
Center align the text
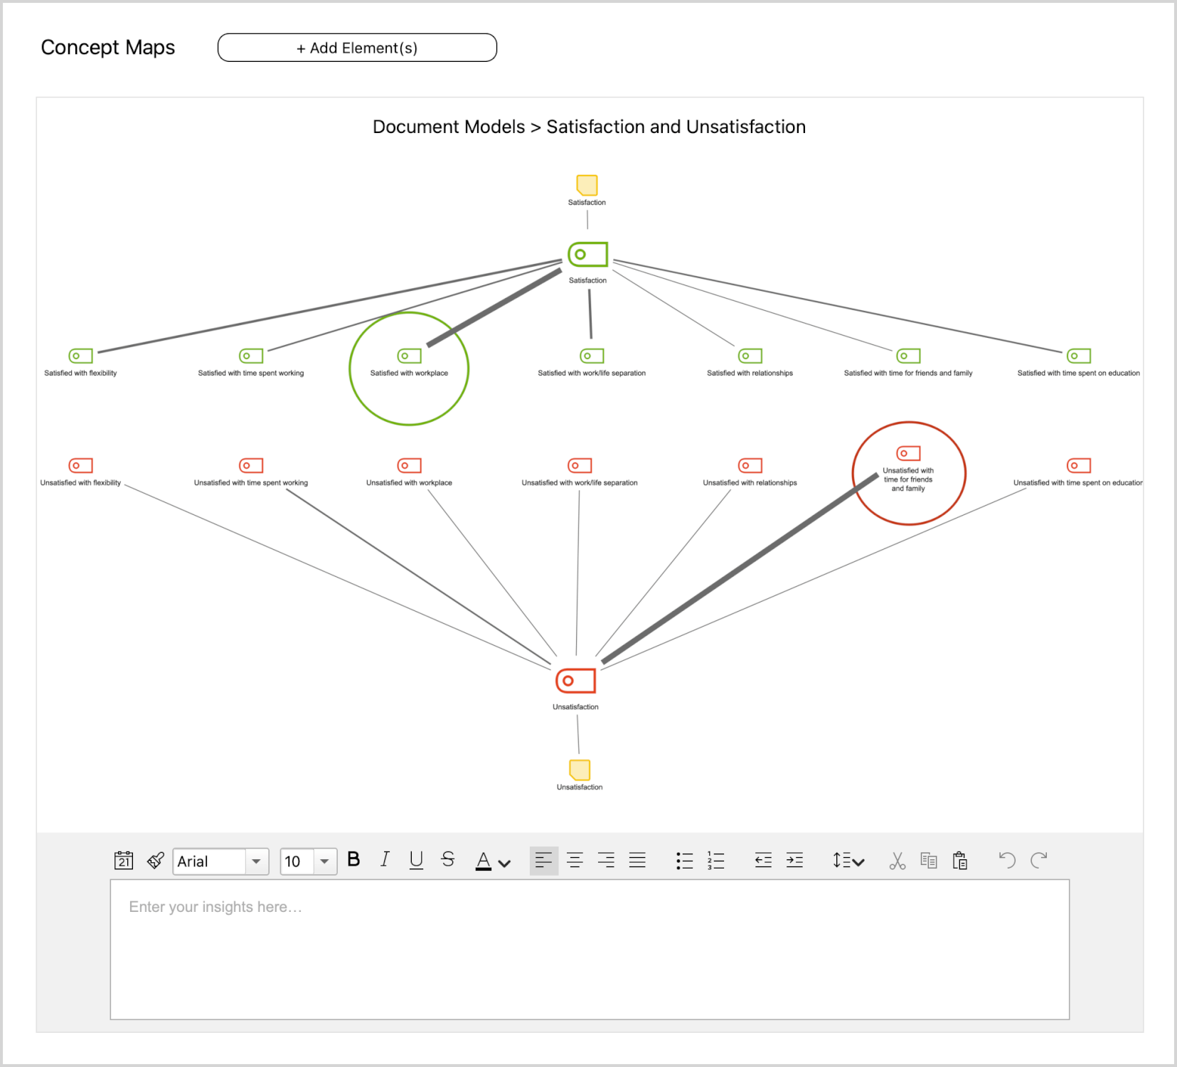(575, 860)
